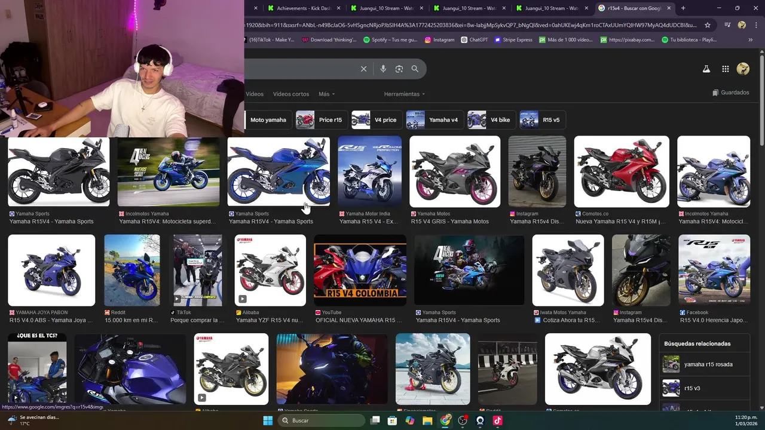Select the Price r15 suggestion chip
The image size is (765, 430).
click(x=322, y=120)
